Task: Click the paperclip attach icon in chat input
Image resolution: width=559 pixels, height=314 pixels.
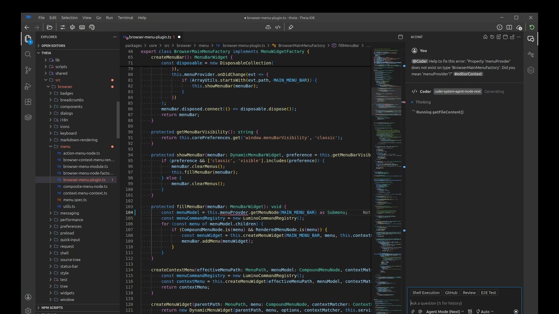Action: pos(413,312)
